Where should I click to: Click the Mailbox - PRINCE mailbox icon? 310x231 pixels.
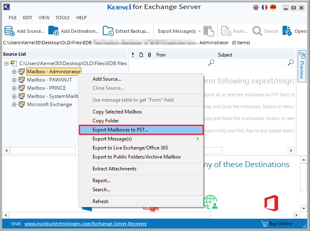(22, 88)
